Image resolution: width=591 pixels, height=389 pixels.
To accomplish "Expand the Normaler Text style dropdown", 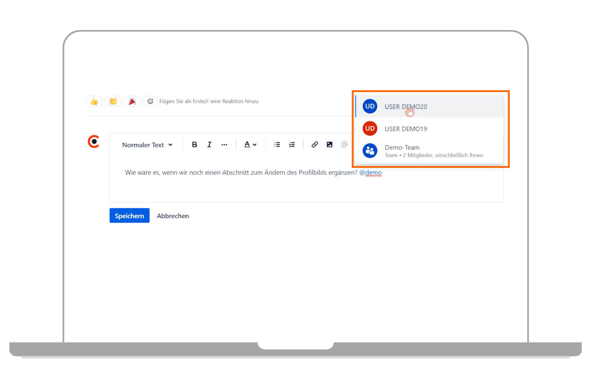I will pyautogui.click(x=147, y=145).
